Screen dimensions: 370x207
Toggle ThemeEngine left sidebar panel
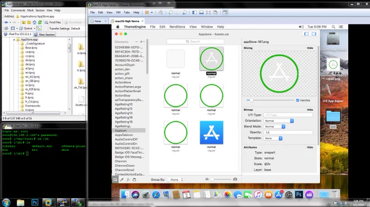point(306,34)
